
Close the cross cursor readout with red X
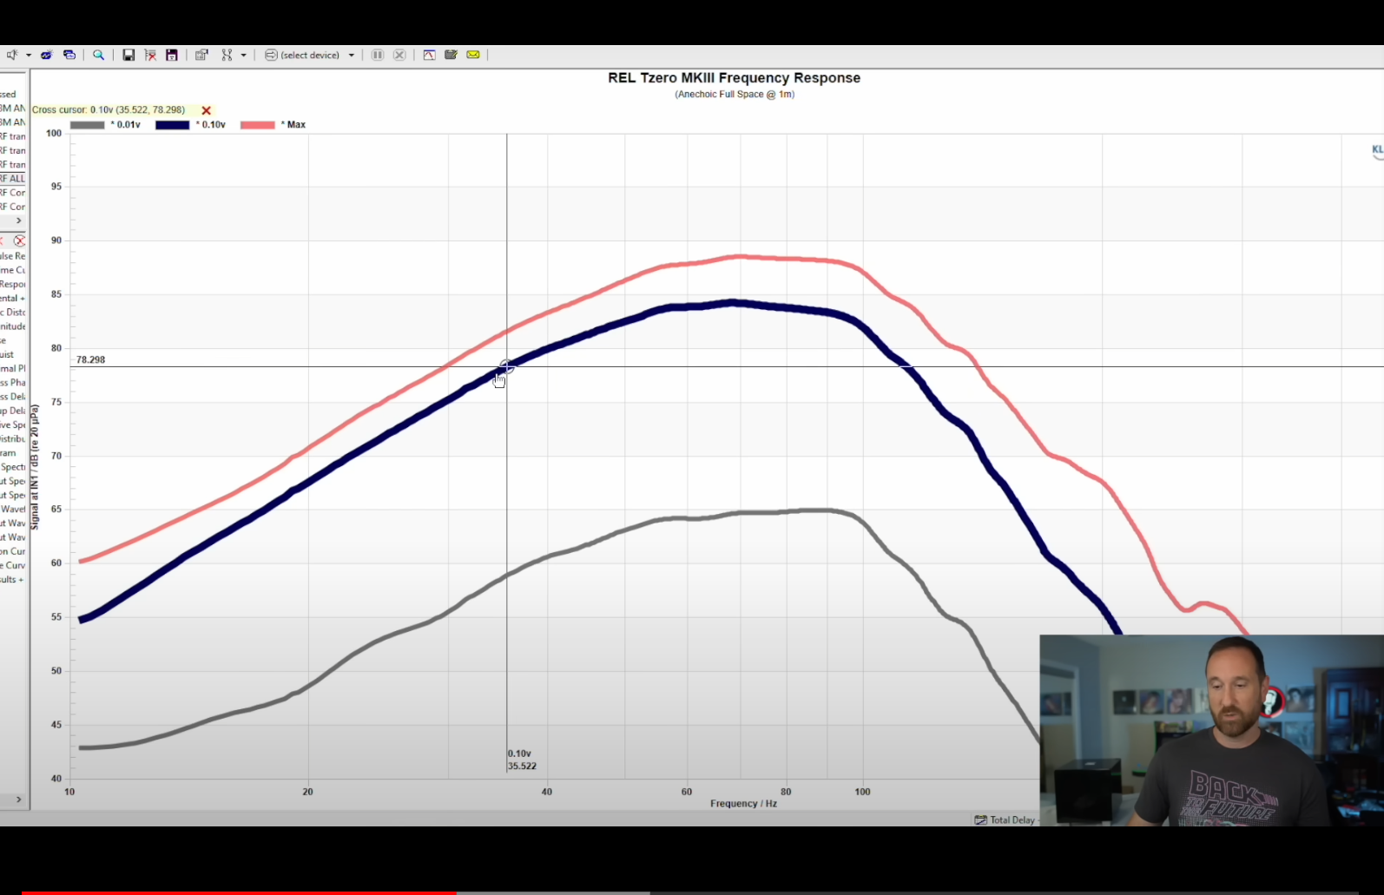[x=207, y=110]
